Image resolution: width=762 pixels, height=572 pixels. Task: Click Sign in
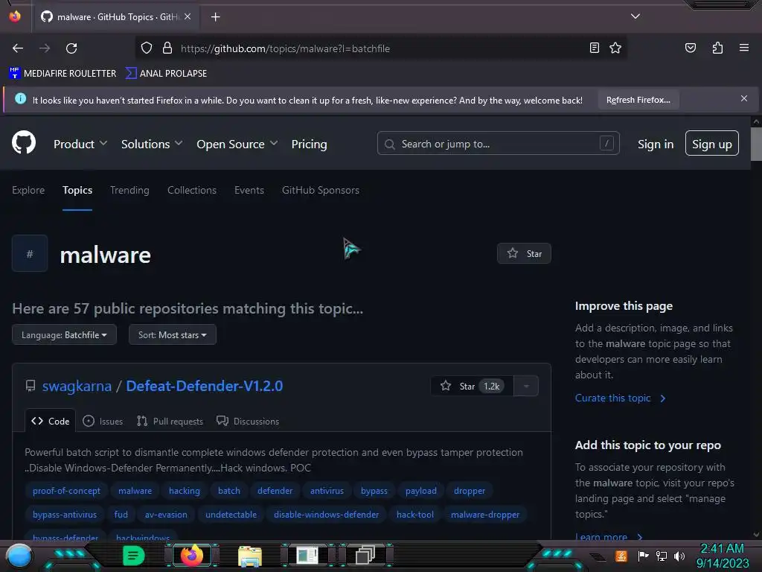click(x=655, y=144)
